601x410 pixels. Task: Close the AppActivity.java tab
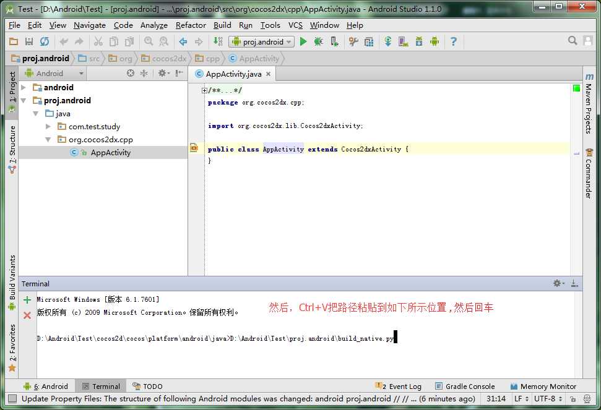pos(268,74)
